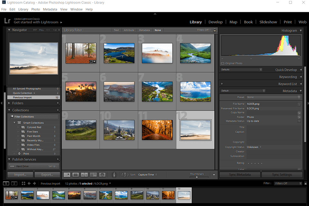Open Survey view icon
Viewport: 309px width, 206px height.
pos(93,175)
